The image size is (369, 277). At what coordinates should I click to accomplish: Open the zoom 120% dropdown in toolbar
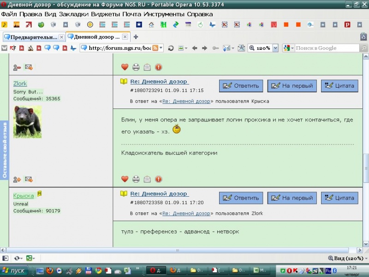tap(275, 48)
